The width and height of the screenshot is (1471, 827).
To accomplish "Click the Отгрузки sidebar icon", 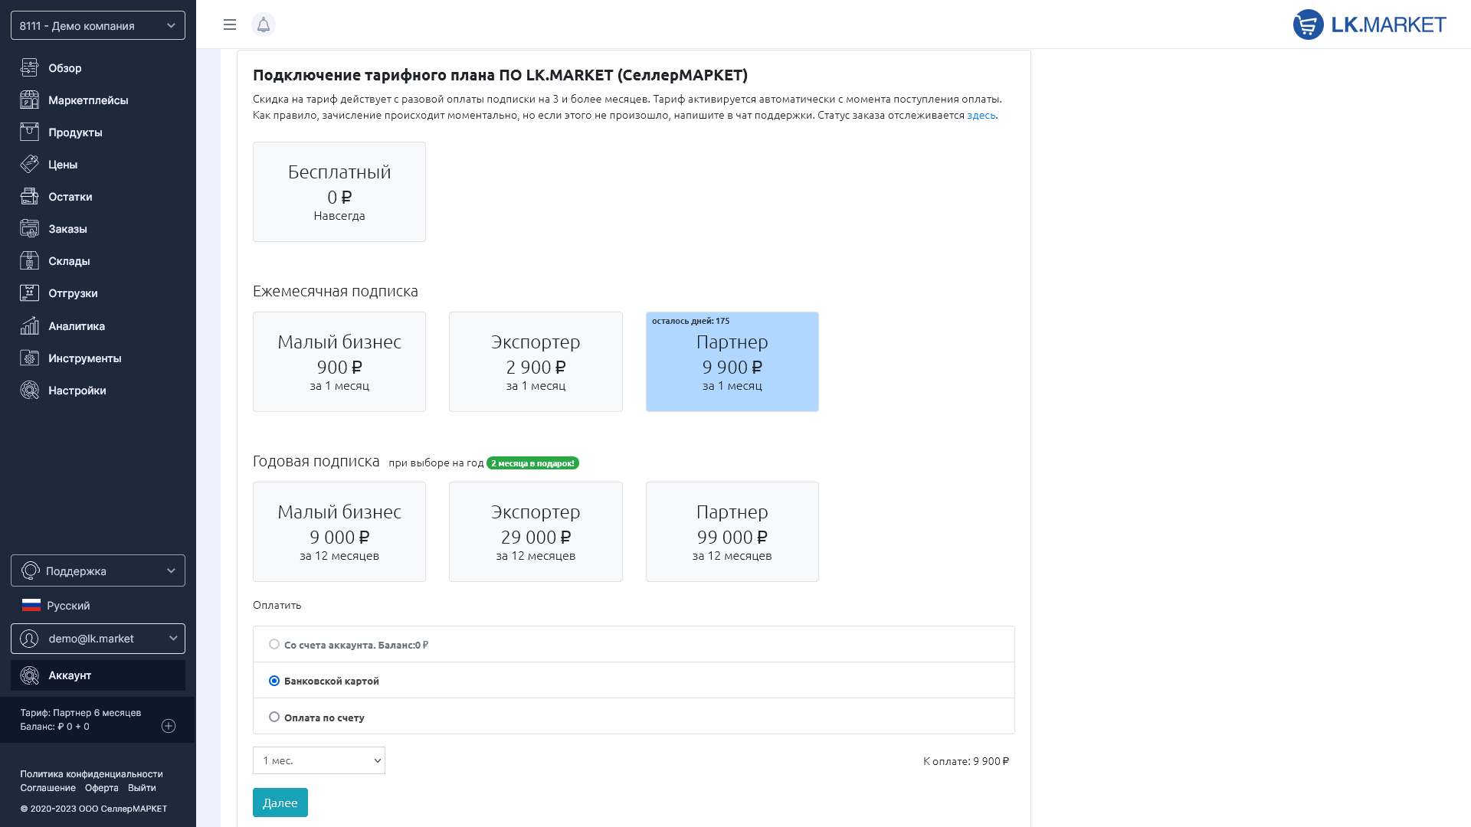I will (29, 293).
